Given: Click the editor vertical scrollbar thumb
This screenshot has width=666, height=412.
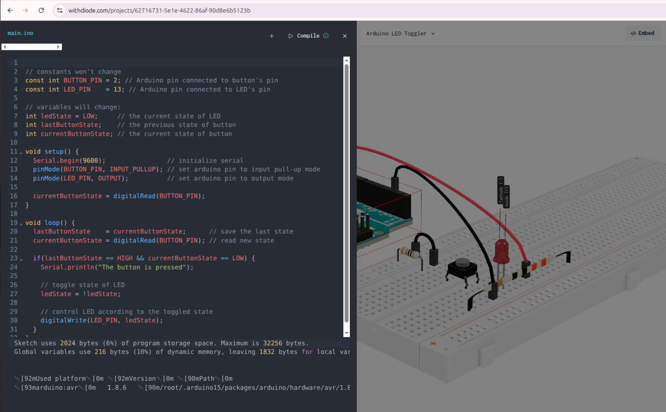Looking at the screenshot, I should pyautogui.click(x=346, y=193).
